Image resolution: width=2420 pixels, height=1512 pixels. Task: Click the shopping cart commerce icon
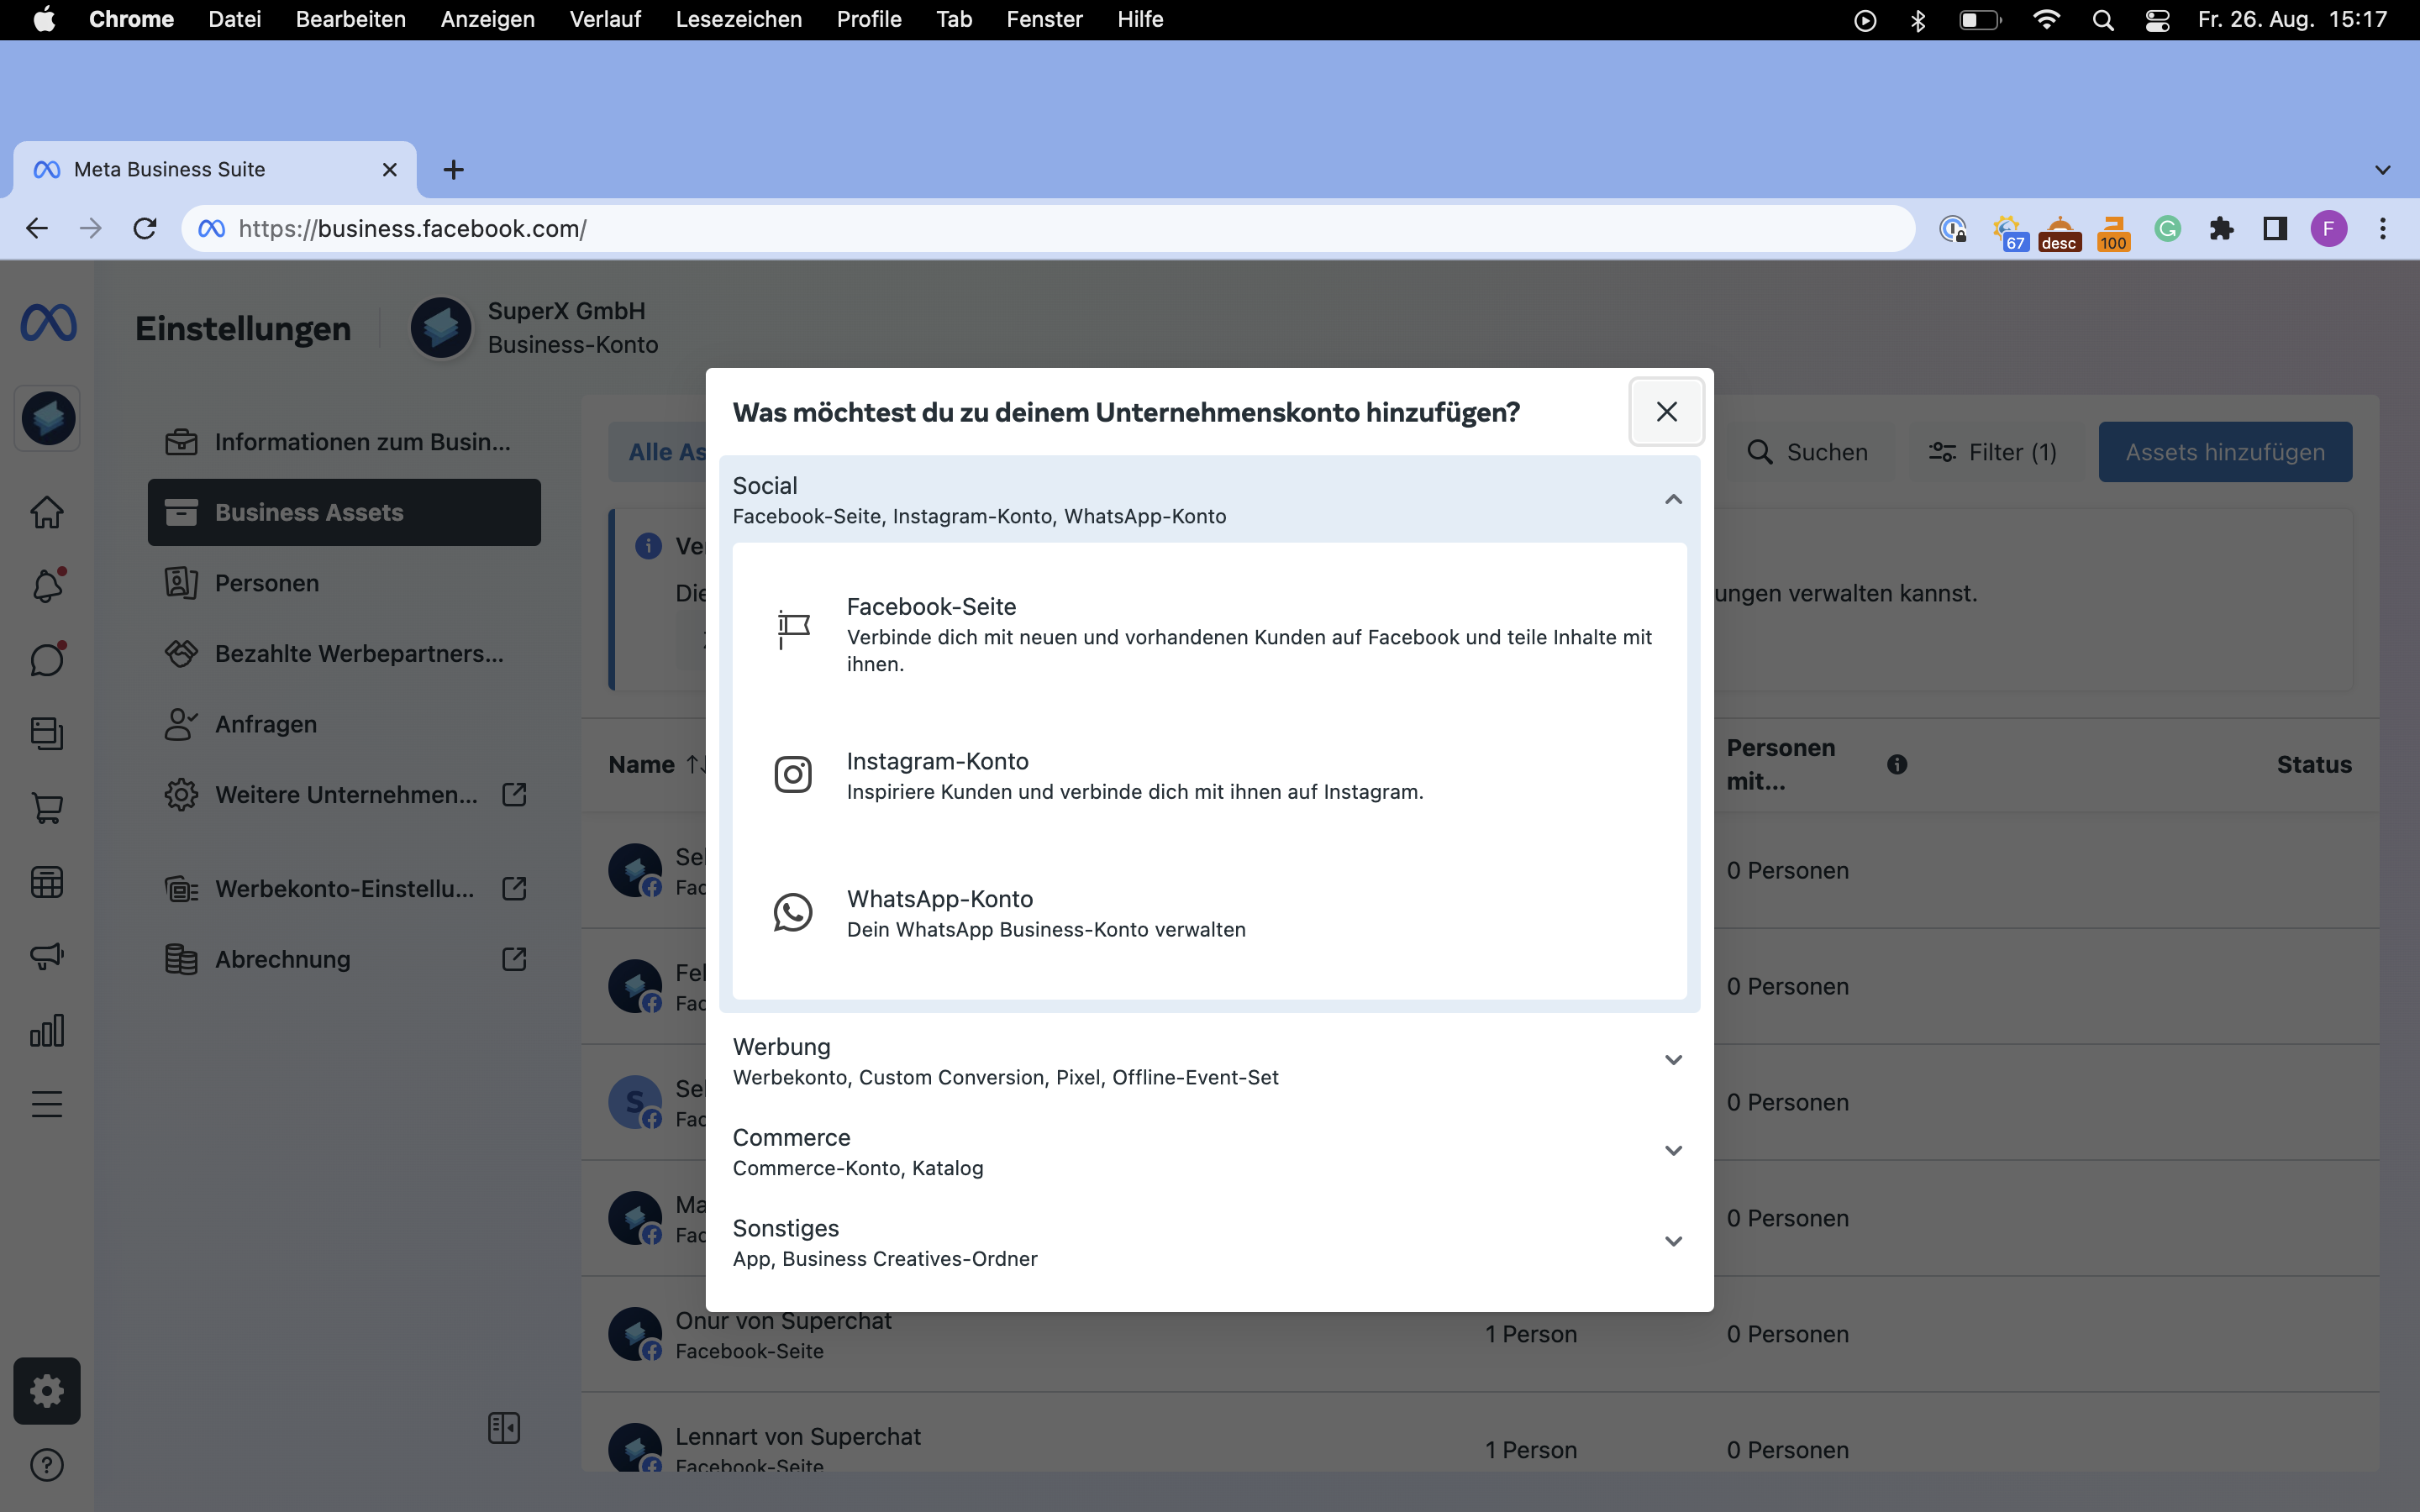[47, 808]
